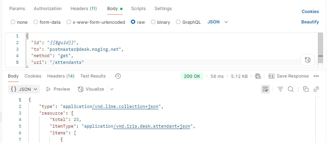This screenshot has width=328, height=143.
Task: Open the filter response icon
Action: [x=280, y=89]
